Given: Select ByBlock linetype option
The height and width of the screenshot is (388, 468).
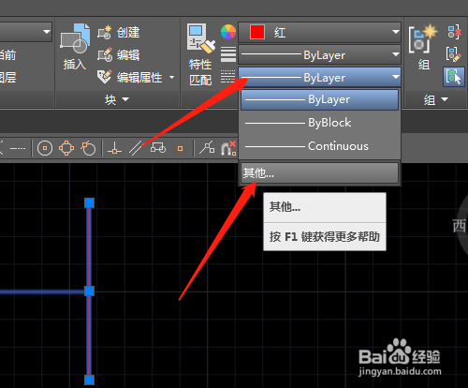Looking at the screenshot, I should [320, 123].
